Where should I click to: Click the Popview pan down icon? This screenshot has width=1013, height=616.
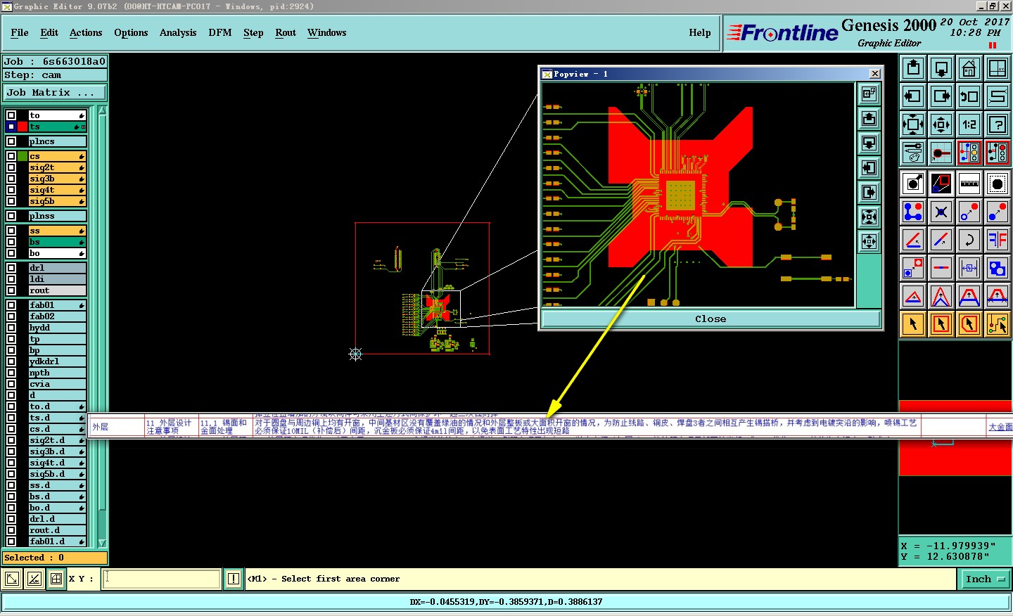pos(869,143)
